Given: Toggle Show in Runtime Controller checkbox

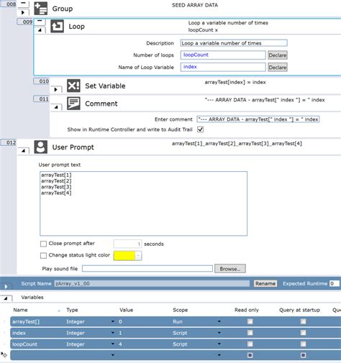Looking at the screenshot, I should (x=200, y=129).
